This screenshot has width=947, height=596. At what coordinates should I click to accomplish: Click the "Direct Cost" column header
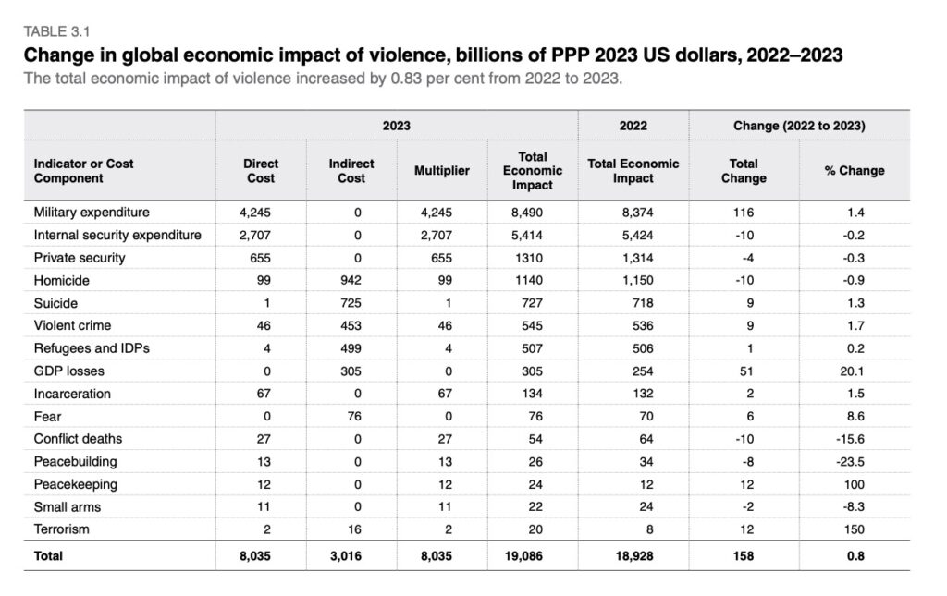coord(260,170)
